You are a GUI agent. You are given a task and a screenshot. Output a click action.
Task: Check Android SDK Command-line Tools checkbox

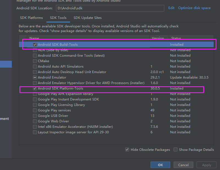(x=35, y=56)
